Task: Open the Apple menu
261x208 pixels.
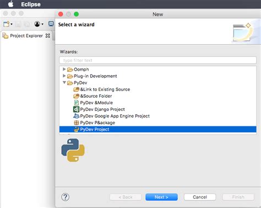Action: (10, 4)
